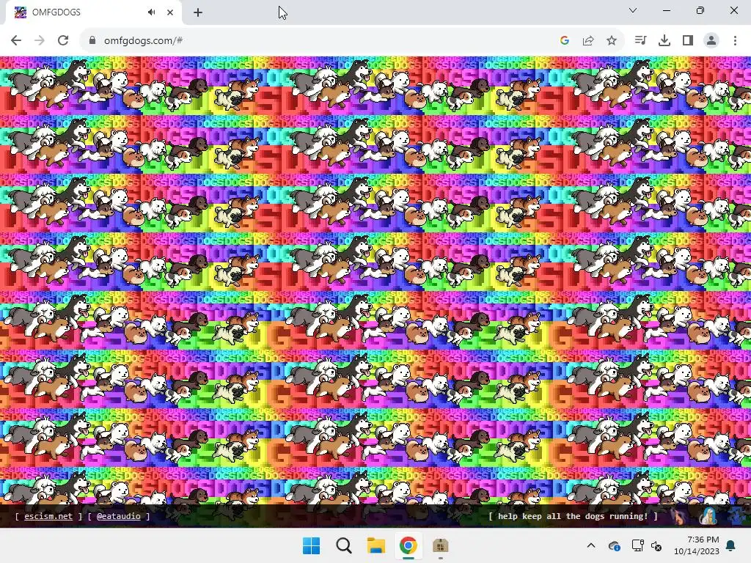Image resolution: width=751 pixels, height=563 pixels.
Task: Open the clock showing 7:36 PM
Action: 697,545
